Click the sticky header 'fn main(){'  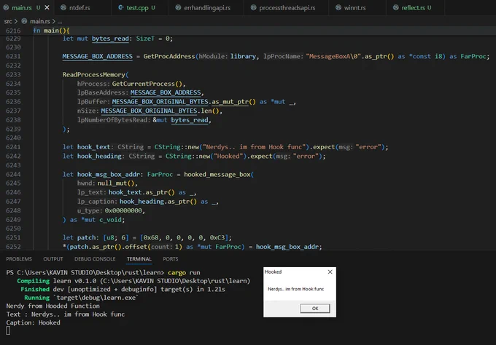[51, 31]
